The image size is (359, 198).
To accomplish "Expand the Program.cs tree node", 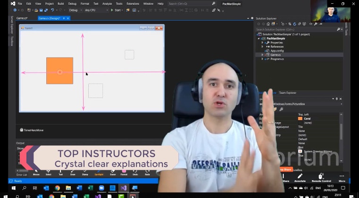I will pos(262,59).
